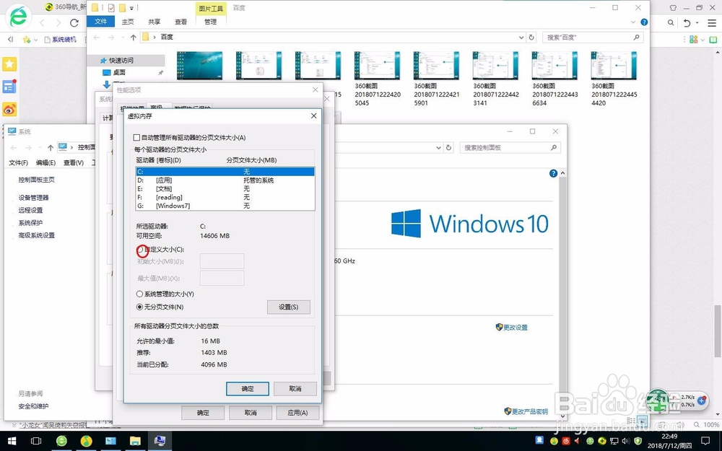Click the browser reload icon

74,22
